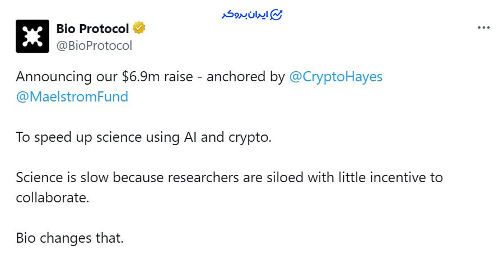Viewport: 504px width, 264px height.
Task: Click the Bio Protocol profile avatar
Action: (x=32, y=36)
